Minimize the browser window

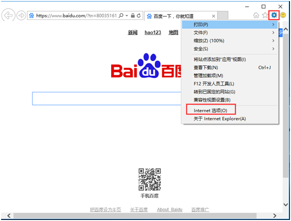tap(247, 7)
